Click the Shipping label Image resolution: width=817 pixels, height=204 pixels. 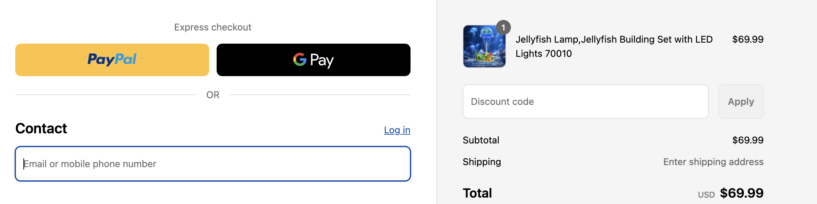click(x=482, y=162)
